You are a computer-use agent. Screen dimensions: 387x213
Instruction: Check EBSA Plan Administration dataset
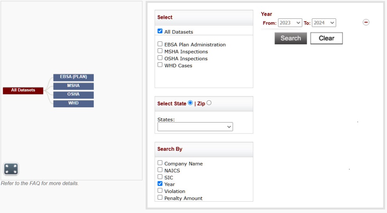coord(160,44)
